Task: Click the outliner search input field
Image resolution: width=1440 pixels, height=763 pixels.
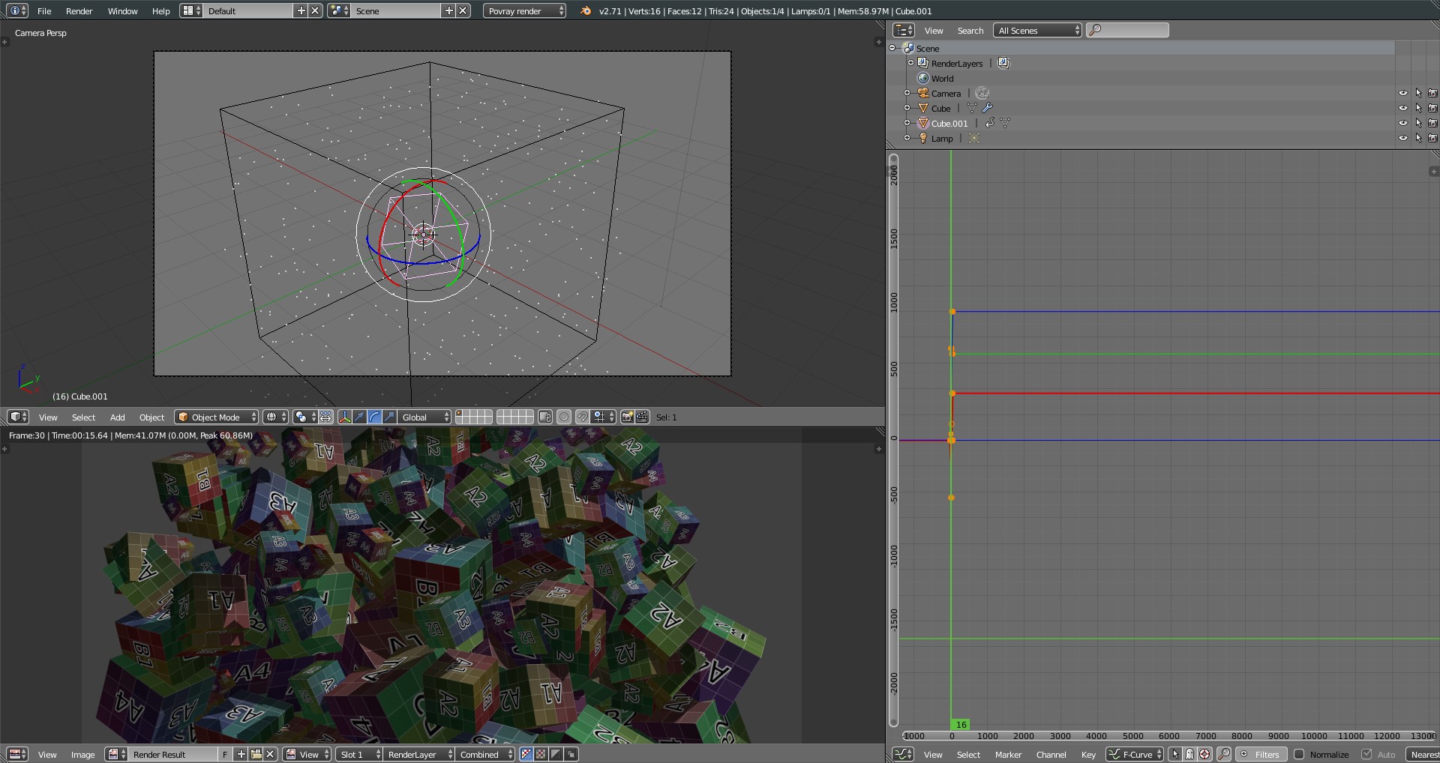Action: point(1133,31)
